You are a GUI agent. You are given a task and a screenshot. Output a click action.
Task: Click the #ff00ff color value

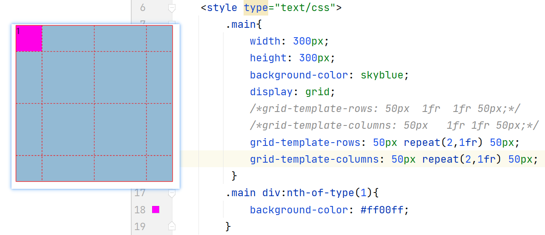382,210
